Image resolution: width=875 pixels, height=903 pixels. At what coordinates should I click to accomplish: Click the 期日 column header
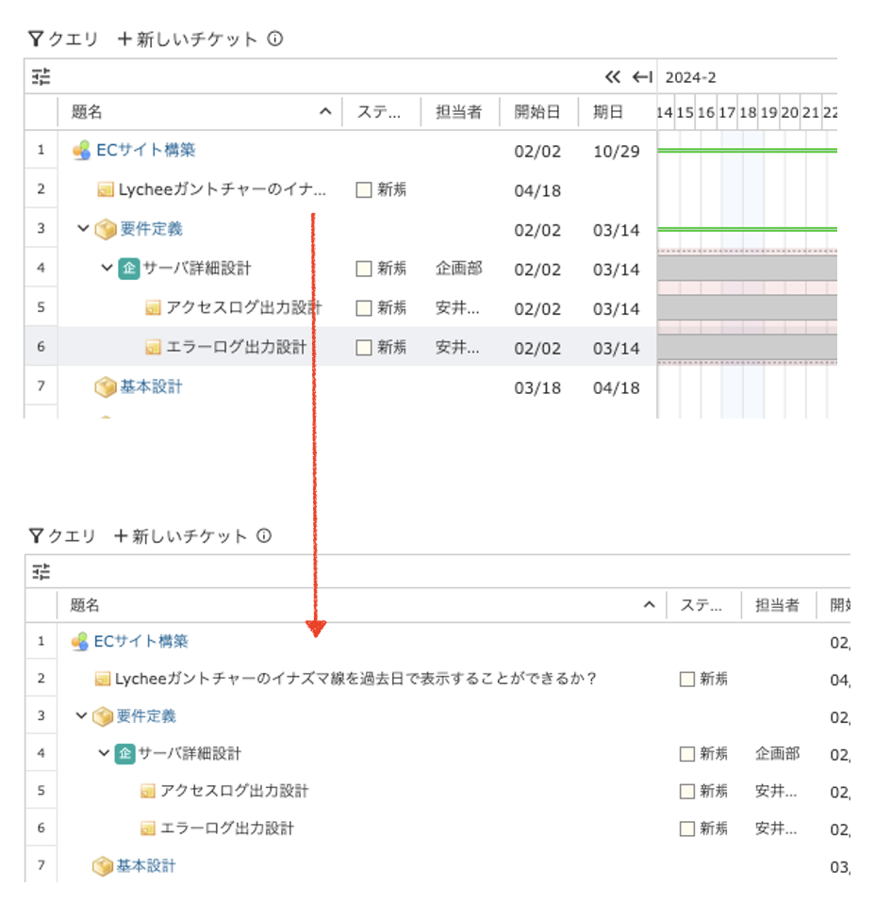point(608,112)
